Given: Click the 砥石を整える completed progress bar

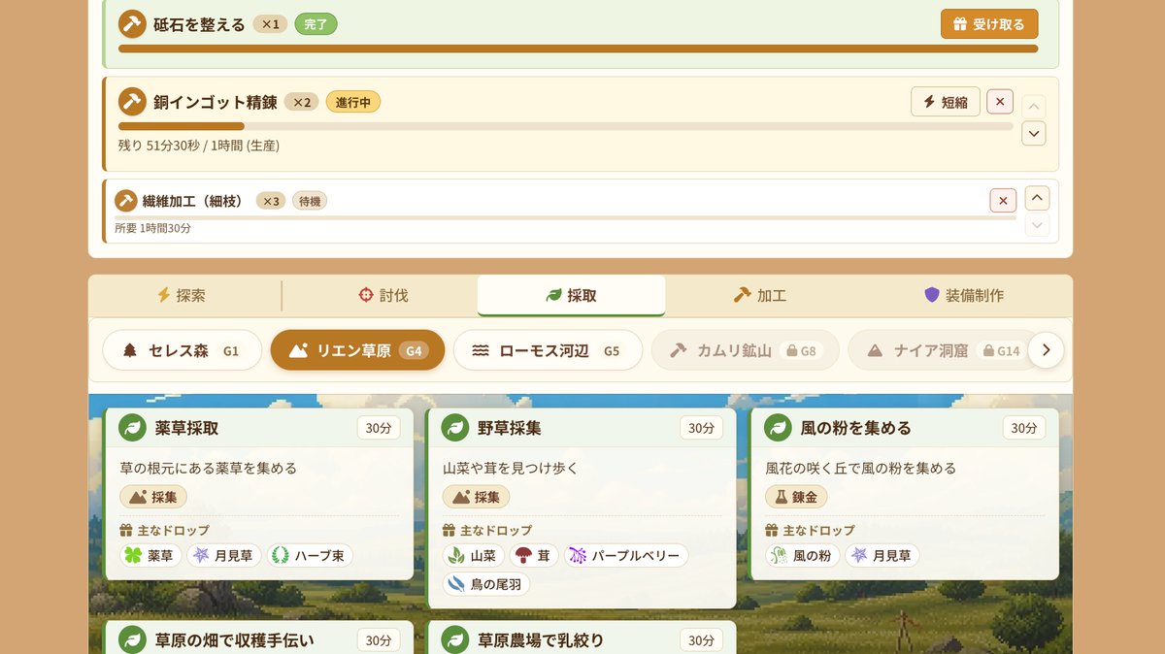Looking at the screenshot, I should 578,49.
